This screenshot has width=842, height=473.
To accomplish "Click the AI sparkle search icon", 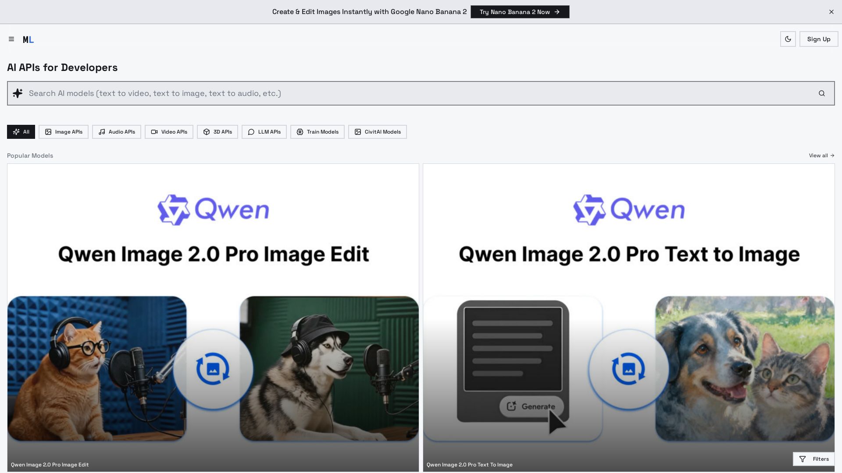I will (x=18, y=93).
